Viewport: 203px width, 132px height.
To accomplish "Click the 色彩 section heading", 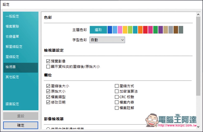I will click(48, 17).
